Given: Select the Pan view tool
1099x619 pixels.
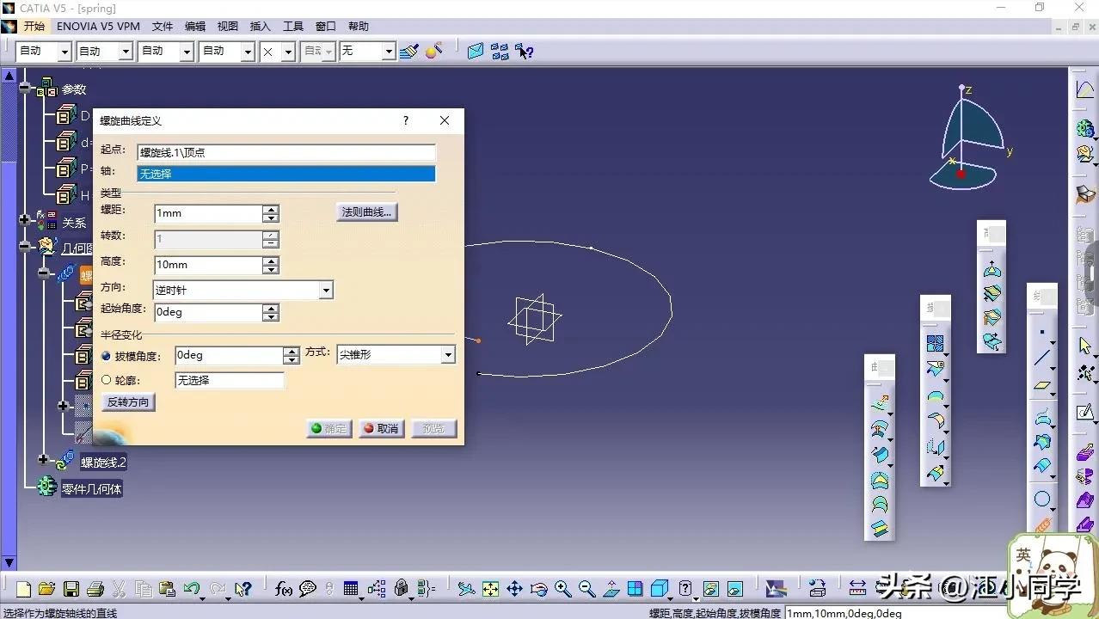Looking at the screenshot, I should click(514, 589).
